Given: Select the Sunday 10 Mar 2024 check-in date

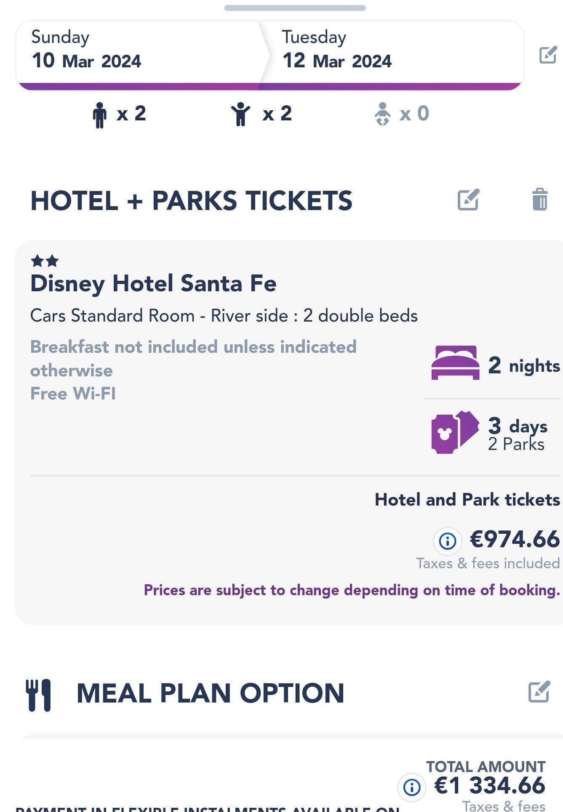Looking at the screenshot, I should click(x=86, y=49).
